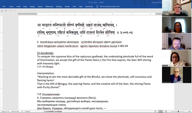
Task: Switch to the Home ribbon tab
Action: [x=11, y=7]
